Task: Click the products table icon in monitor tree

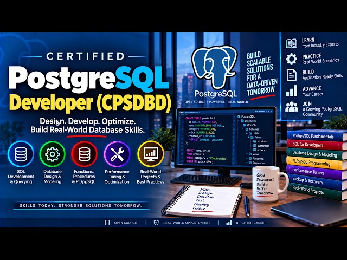Action: [255, 141]
